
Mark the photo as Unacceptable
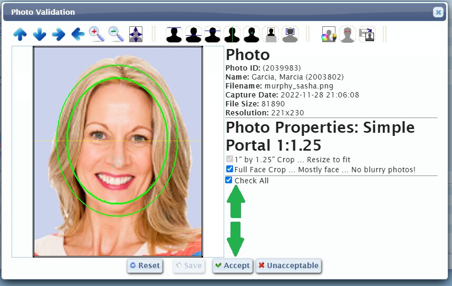point(288,266)
